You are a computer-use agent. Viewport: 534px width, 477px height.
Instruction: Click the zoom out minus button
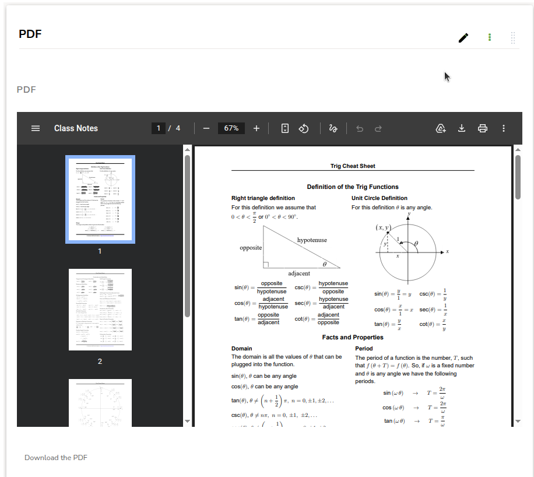click(206, 128)
